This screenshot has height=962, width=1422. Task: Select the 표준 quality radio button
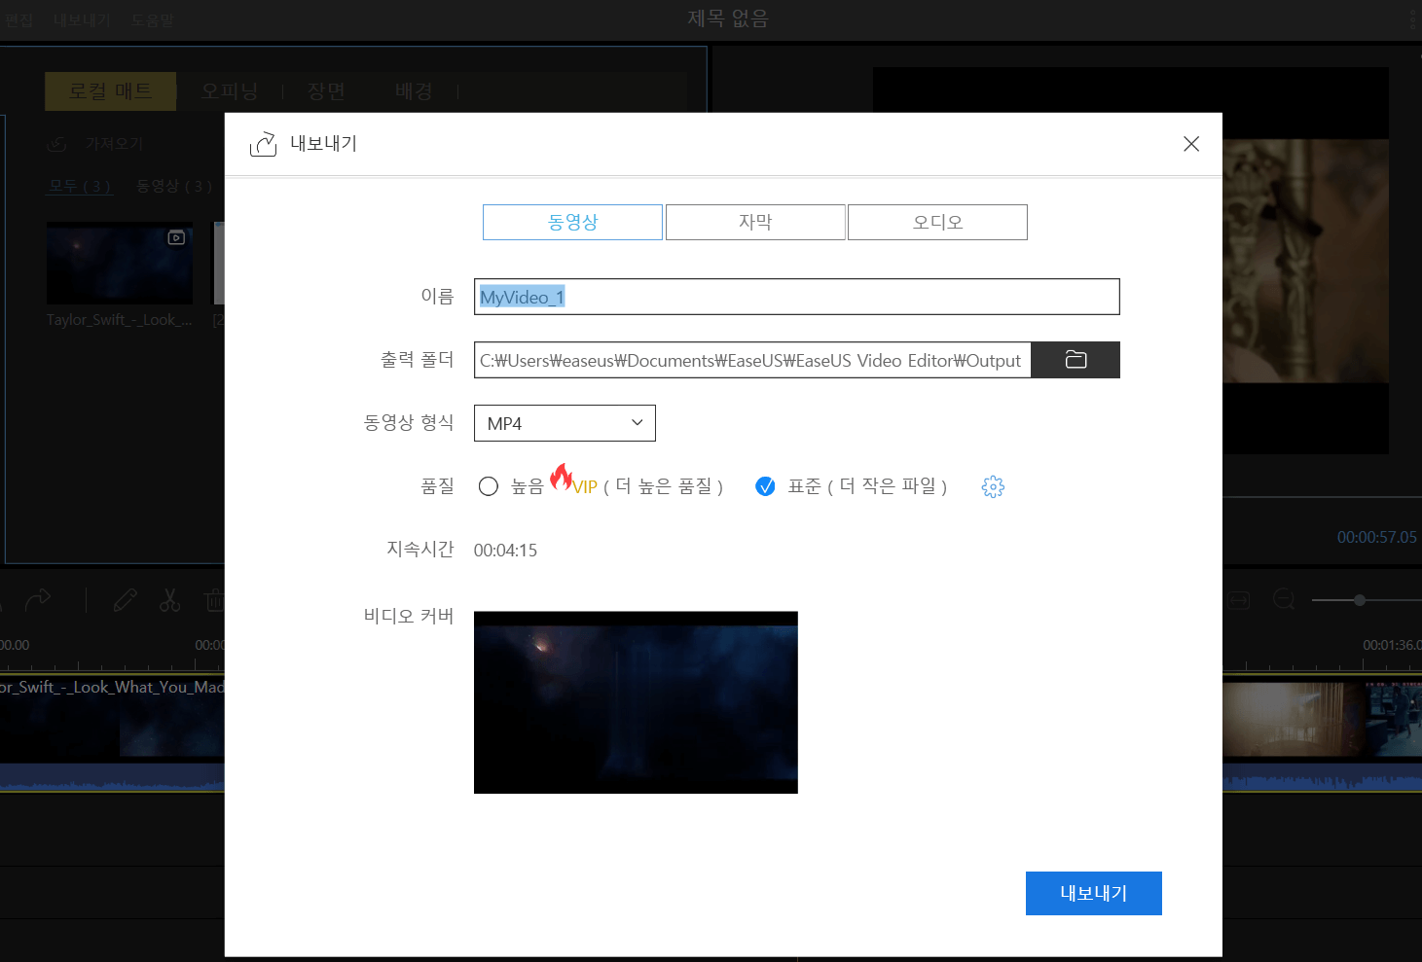(766, 485)
